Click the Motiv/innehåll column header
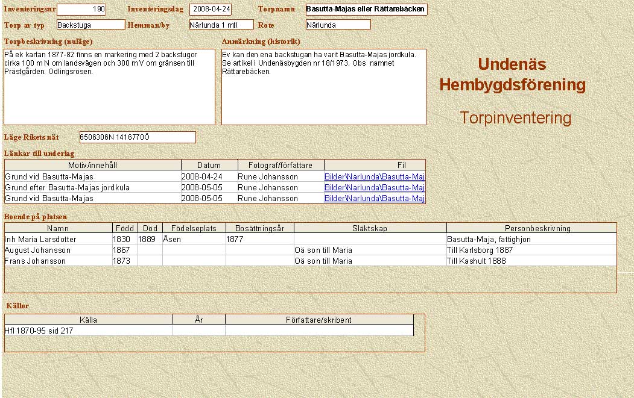 92,165
